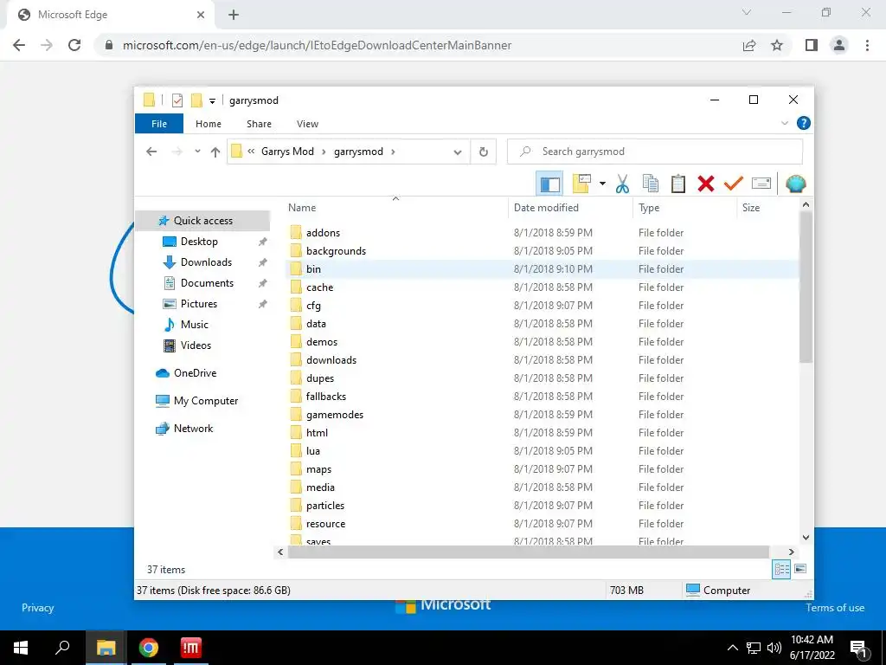Select the bin folder
This screenshot has height=665, width=886.
click(313, 269)
